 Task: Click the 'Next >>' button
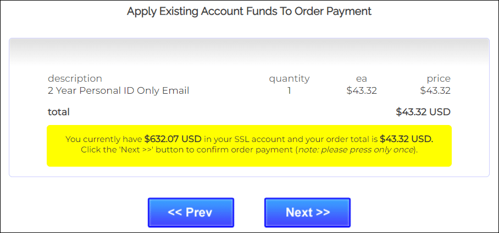pos(307,213)
